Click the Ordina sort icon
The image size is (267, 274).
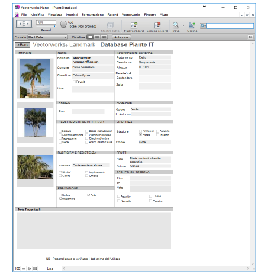(x=192, y=25)
